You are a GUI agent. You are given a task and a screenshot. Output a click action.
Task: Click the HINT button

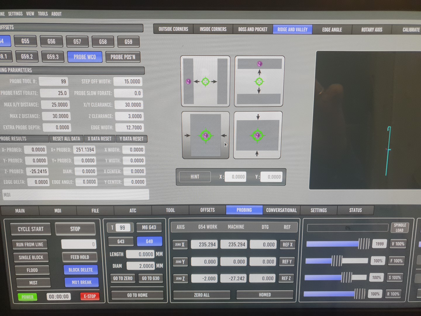(195, 177)
